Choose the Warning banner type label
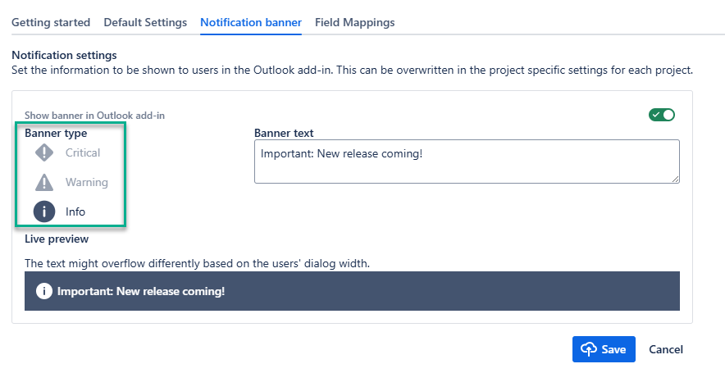725x373 pixels. point(86,182)
